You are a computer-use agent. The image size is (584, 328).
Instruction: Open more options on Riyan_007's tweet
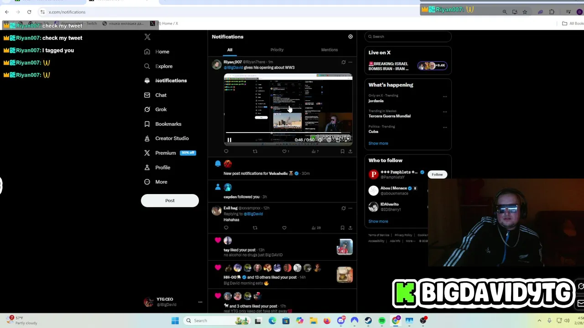point(350,62)
